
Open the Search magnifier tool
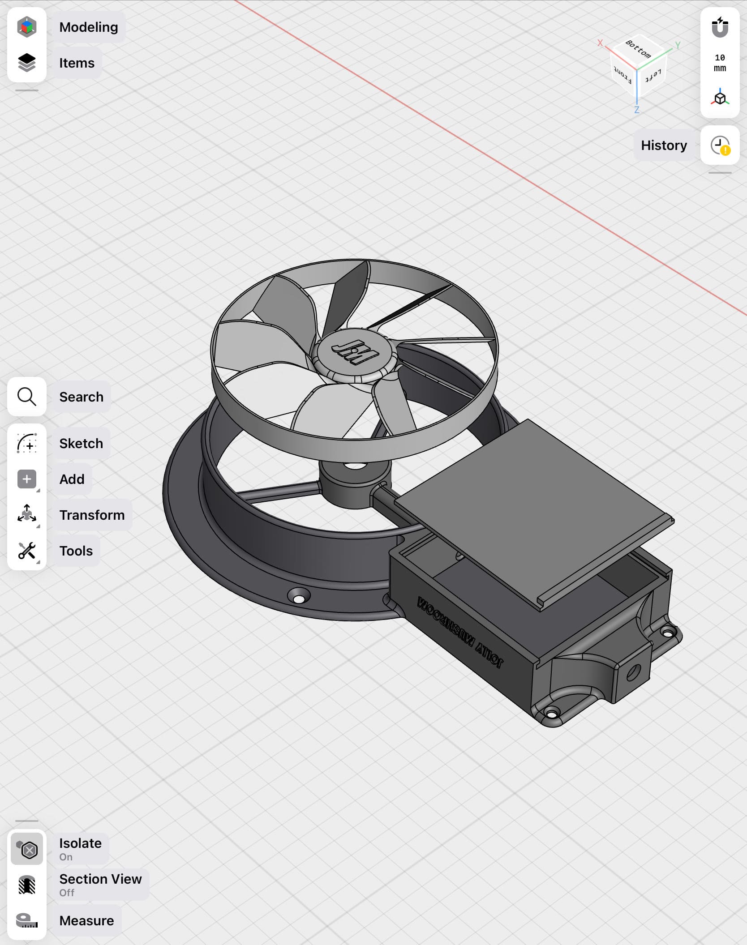coord(27,397)
